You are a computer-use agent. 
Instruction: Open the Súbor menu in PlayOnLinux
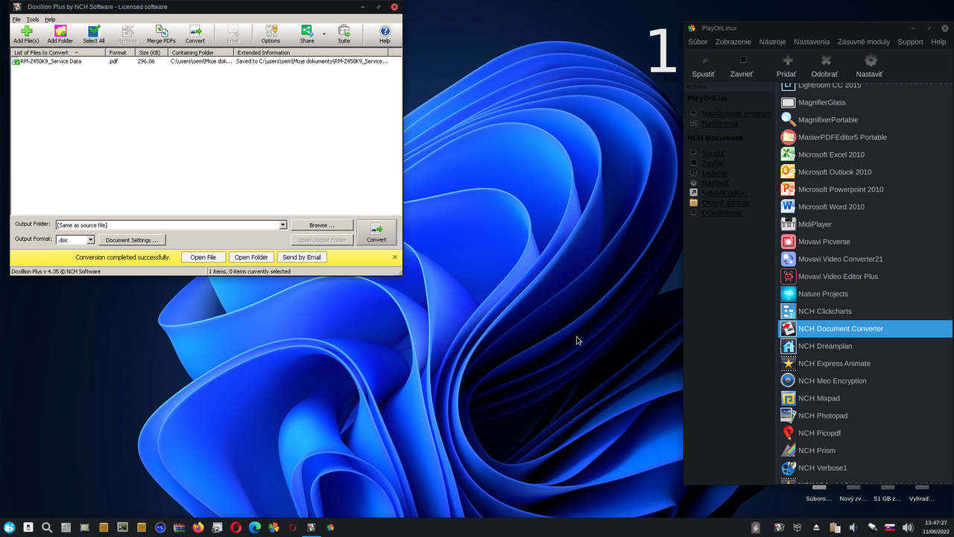coord(698,42)
